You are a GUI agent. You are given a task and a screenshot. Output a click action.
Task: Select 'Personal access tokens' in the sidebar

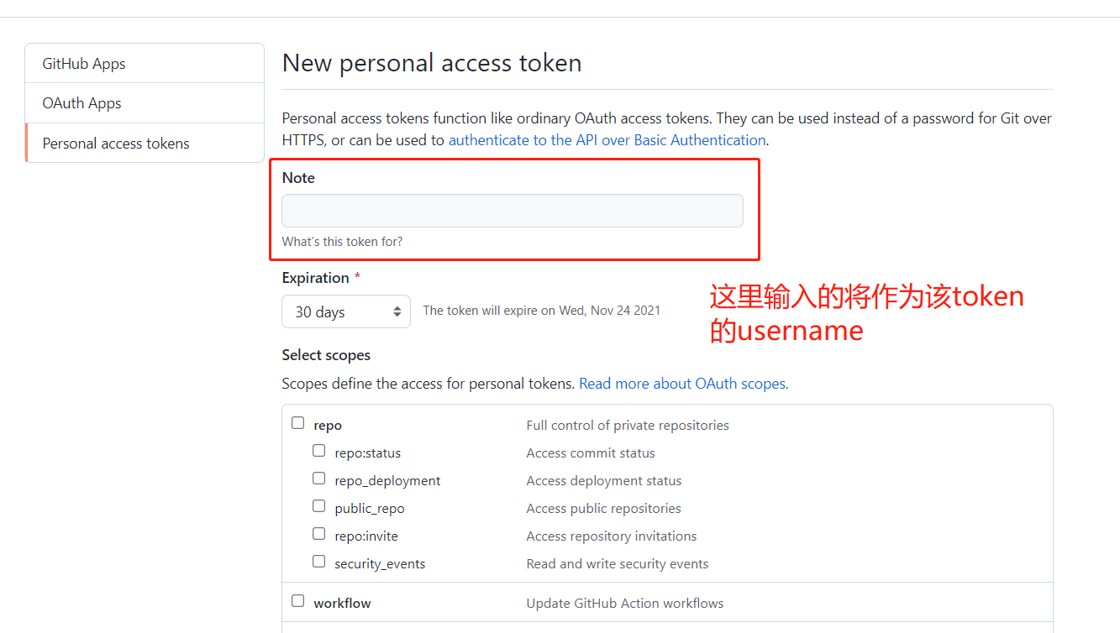(x=114, y=143)
